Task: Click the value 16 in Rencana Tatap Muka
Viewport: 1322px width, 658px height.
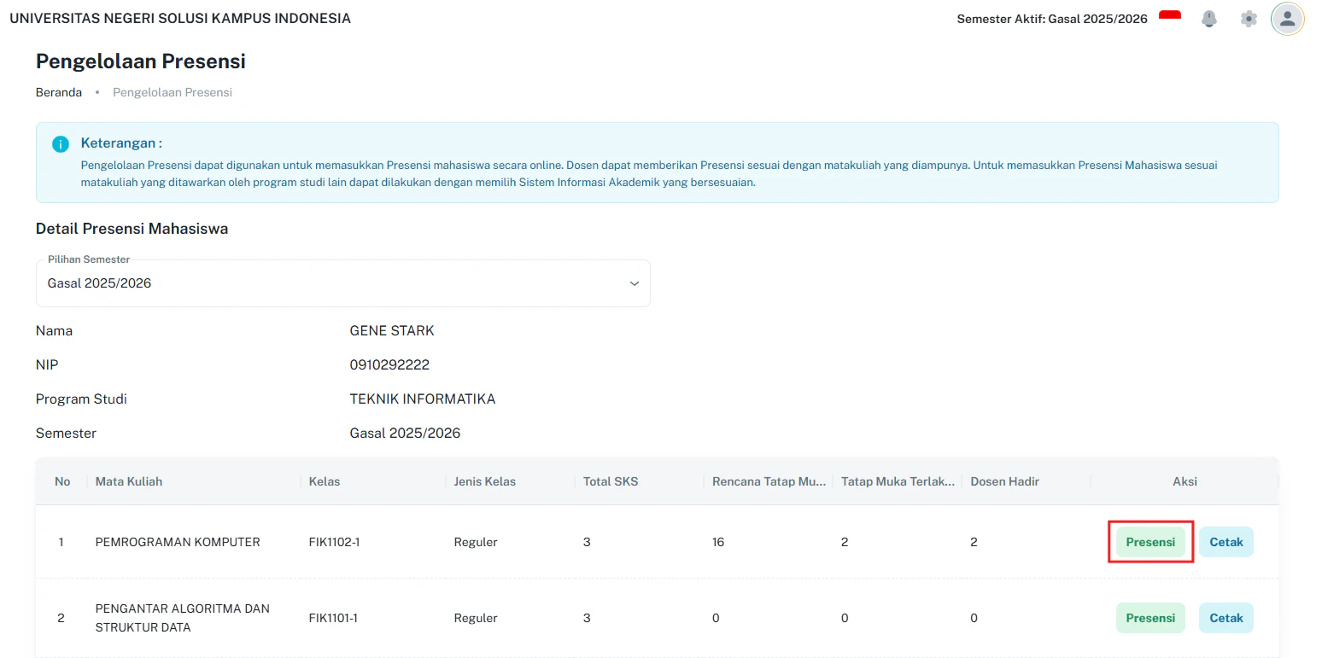Action: 718,542
